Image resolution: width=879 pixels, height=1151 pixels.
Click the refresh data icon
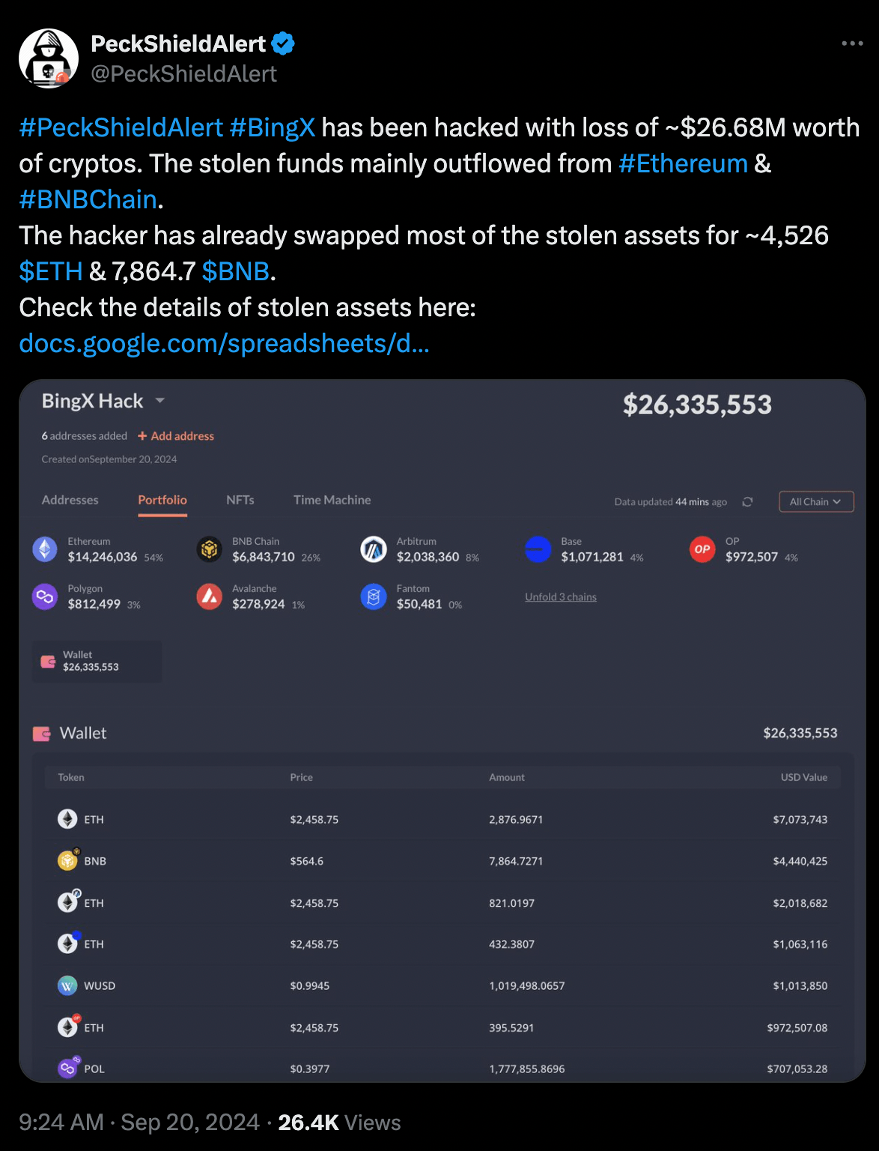pyautogui.click(x=747, y=502)
